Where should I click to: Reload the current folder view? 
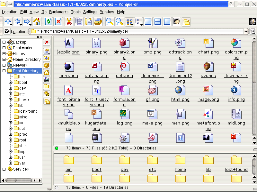49,22
